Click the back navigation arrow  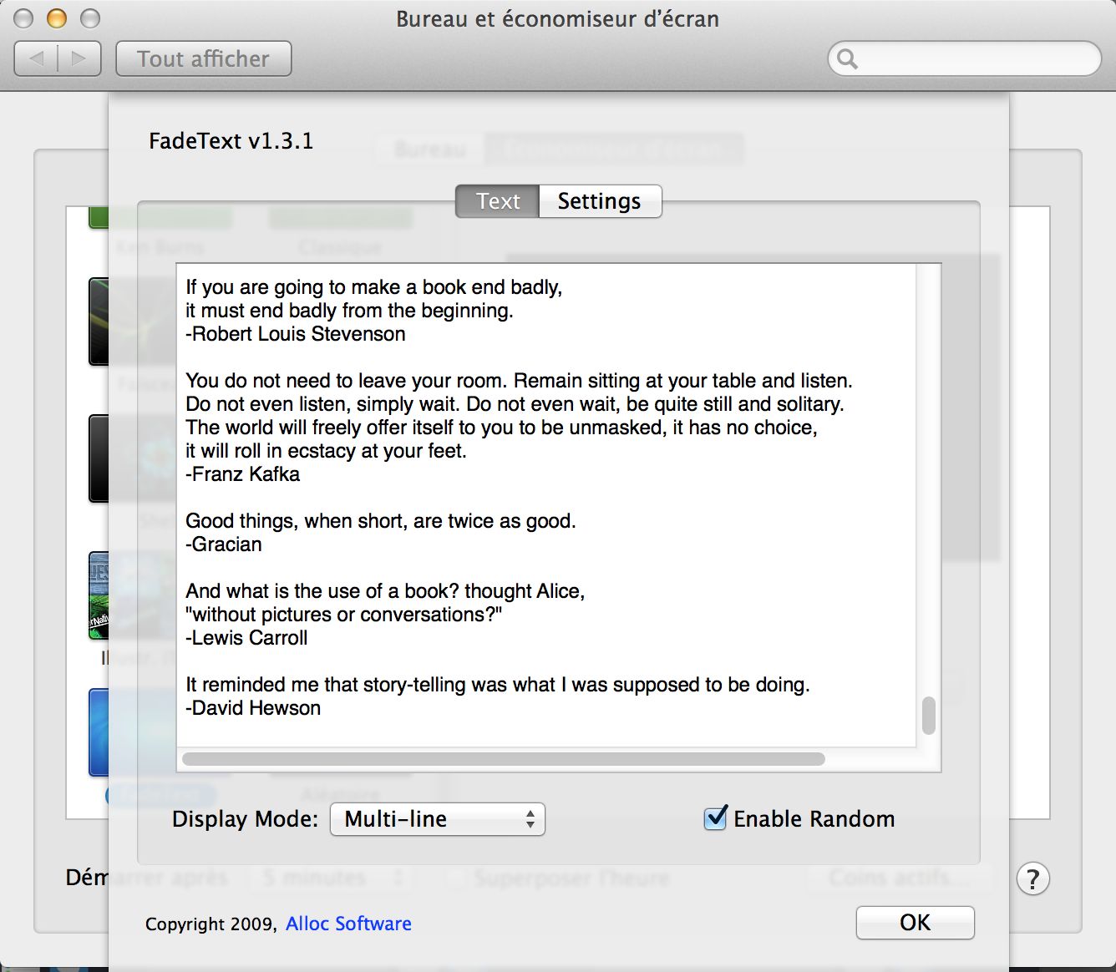tap(37, 58)
